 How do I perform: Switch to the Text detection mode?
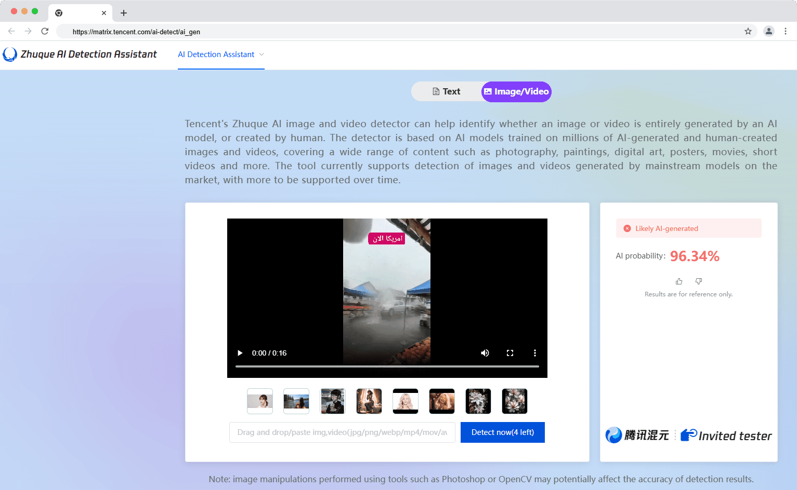pos(447,92)
